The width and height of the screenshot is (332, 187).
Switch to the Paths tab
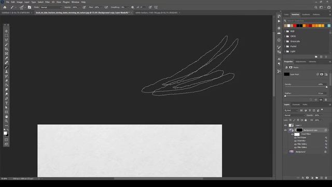click(305, 104)
